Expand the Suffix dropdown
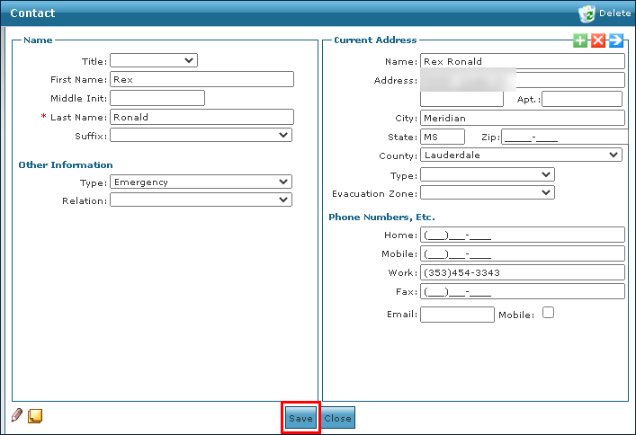Viewport: 636px width, 435px height. pyautogui.click(x=201, y=136)
